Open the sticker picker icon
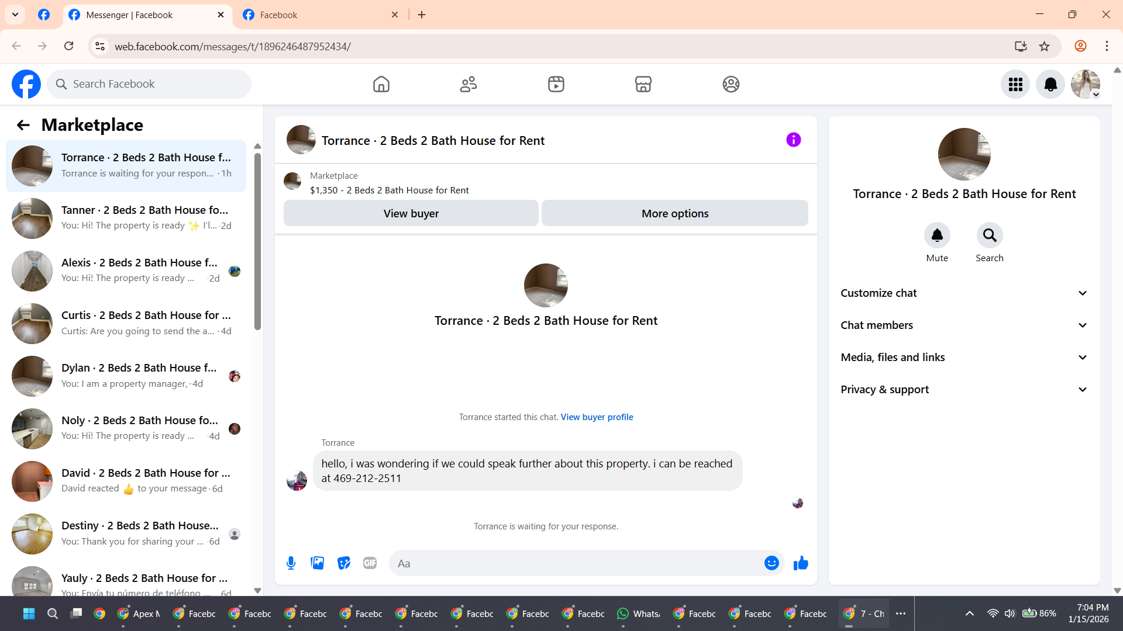1123x631 pixels. click(344, 563)
